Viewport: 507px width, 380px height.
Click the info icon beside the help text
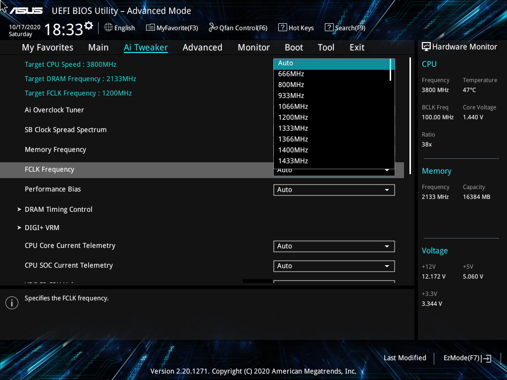[12, 303]
